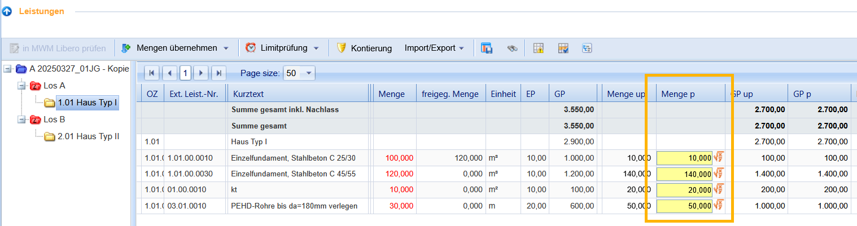Screen dimensions: 857x226
Task: Click the Kontierung button
Action: [x=364, y=48]
